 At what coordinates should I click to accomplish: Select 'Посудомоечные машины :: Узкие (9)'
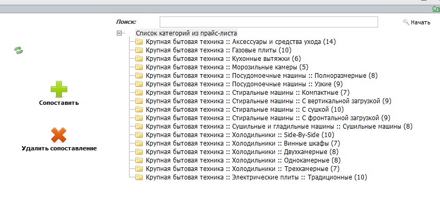click(244, 84)
